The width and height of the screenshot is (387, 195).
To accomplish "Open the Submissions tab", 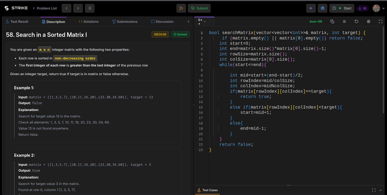I will pos(124,22).
